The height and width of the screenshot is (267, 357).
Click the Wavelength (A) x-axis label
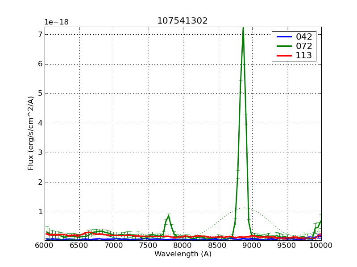pyautogui.click(x=183, y=254)
